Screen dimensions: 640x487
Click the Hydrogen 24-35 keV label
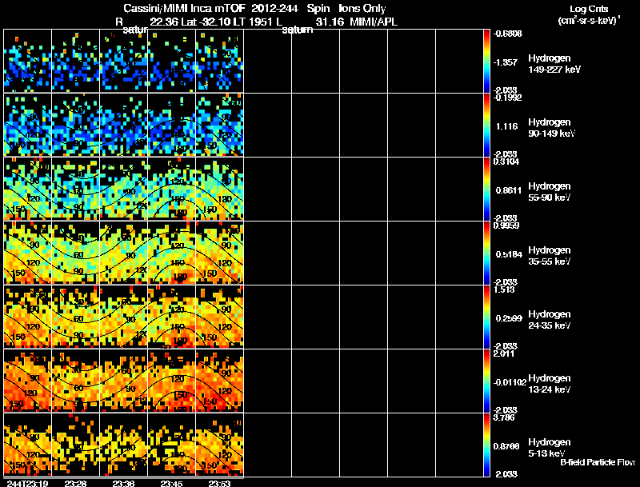point(550,320)
